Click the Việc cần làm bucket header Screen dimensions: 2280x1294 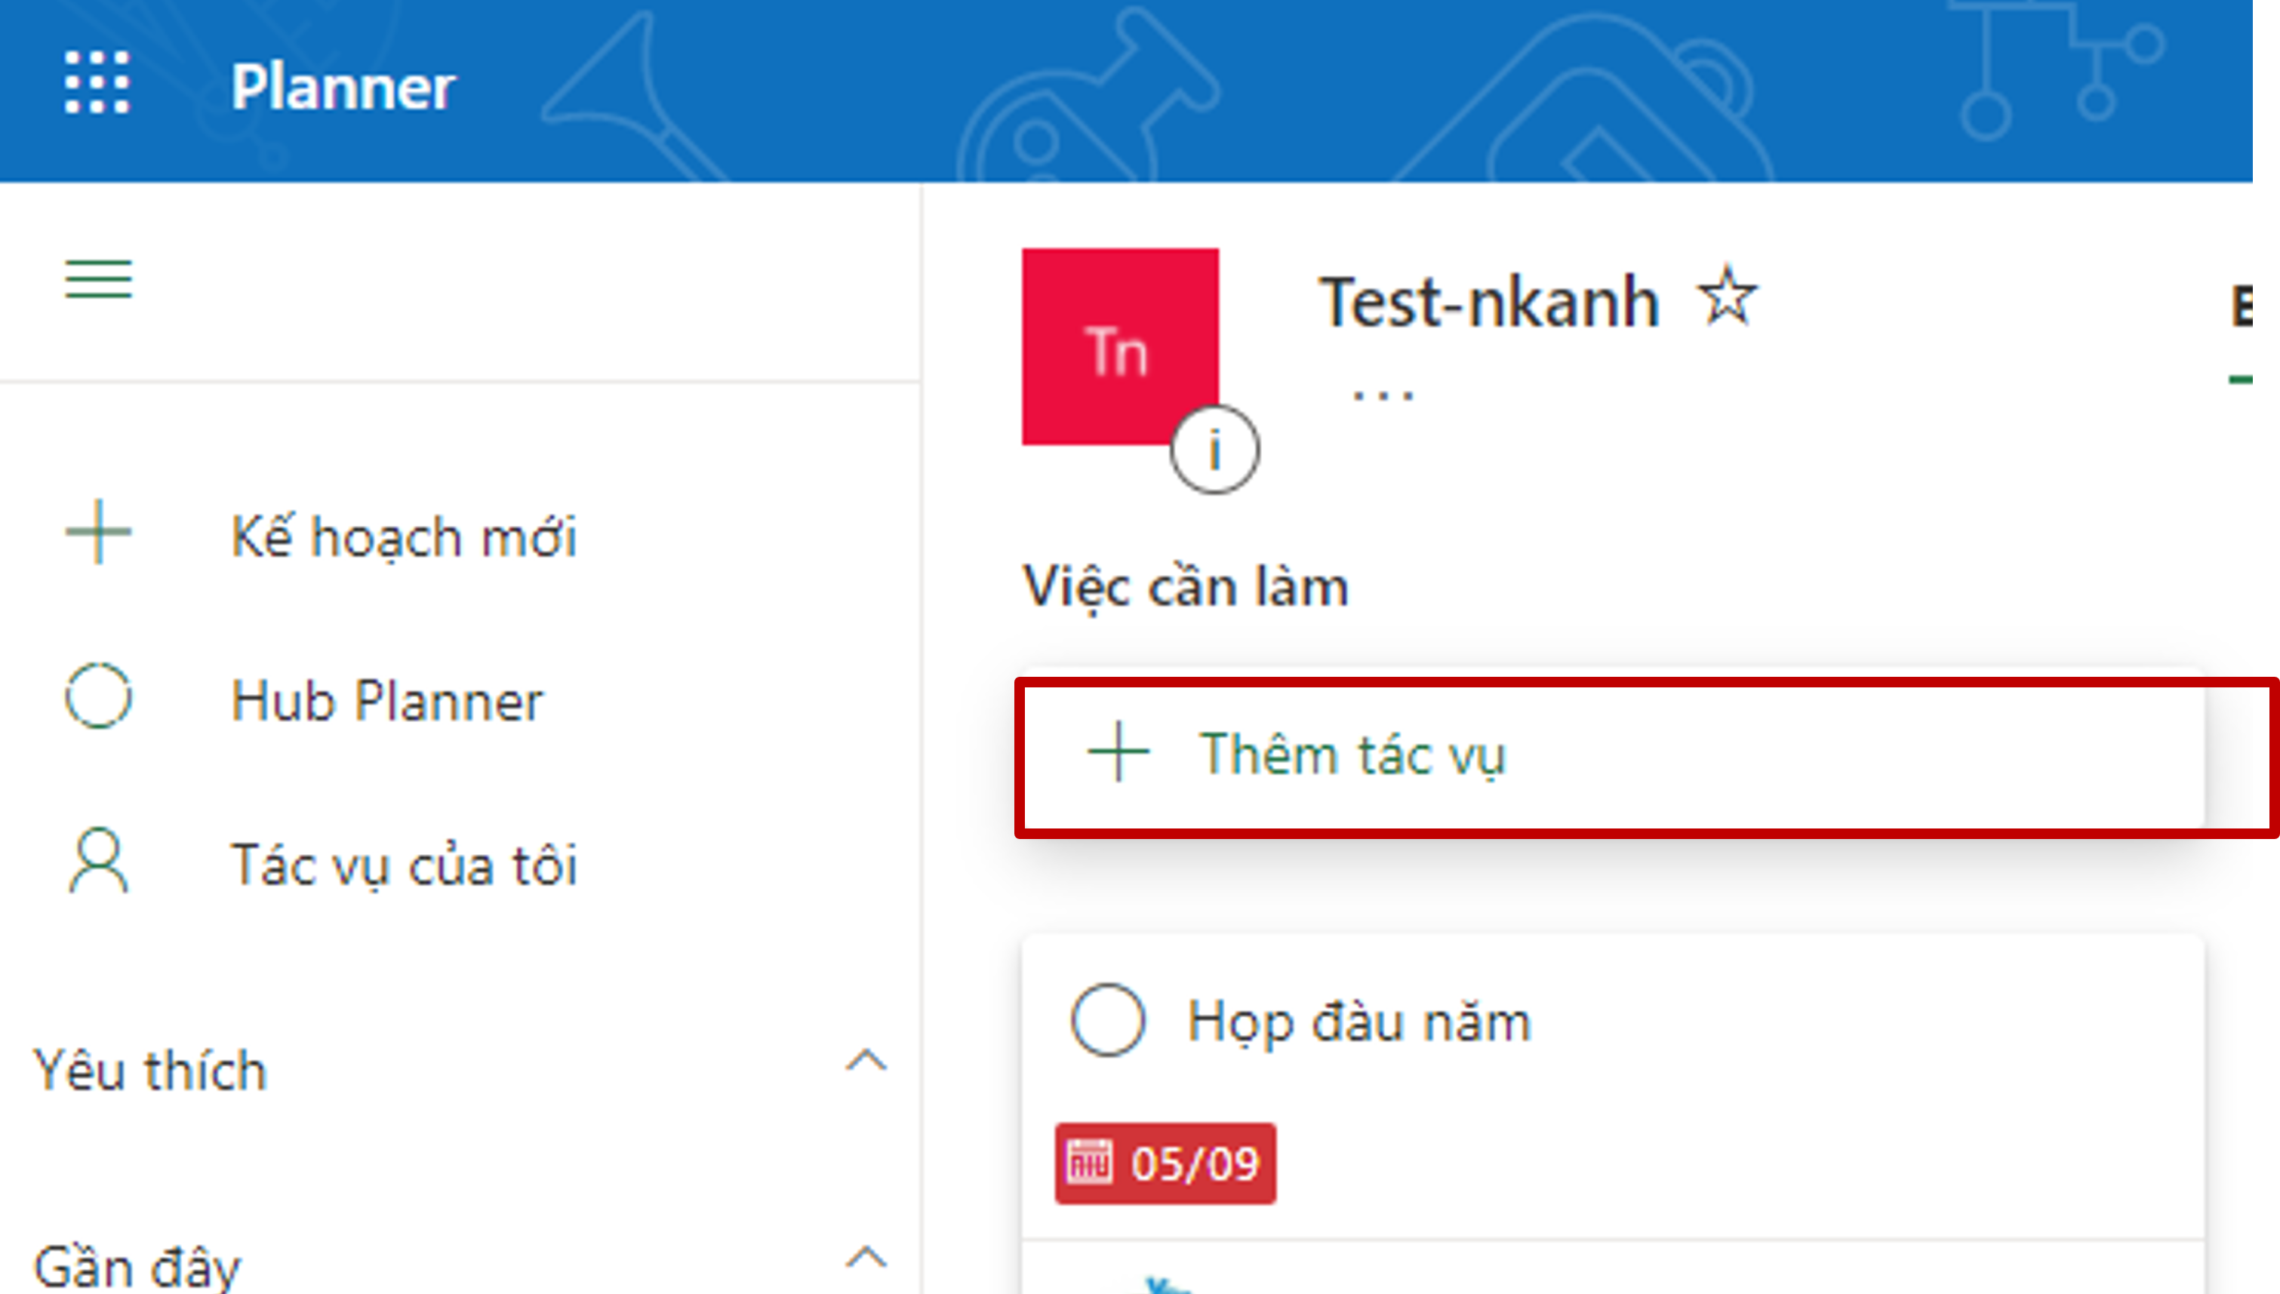(1185, 586)
